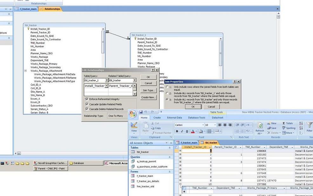Switch to the Create ribbon tab
The height and width of the screenshot is (196, 313).
157,118
